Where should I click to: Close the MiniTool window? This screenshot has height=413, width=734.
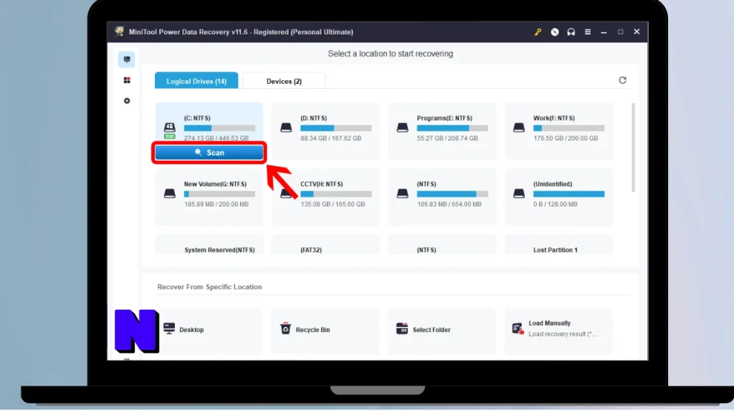point(637,32)
